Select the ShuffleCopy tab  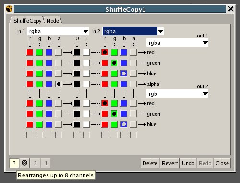pyautogui.click(x=27, y=21)
